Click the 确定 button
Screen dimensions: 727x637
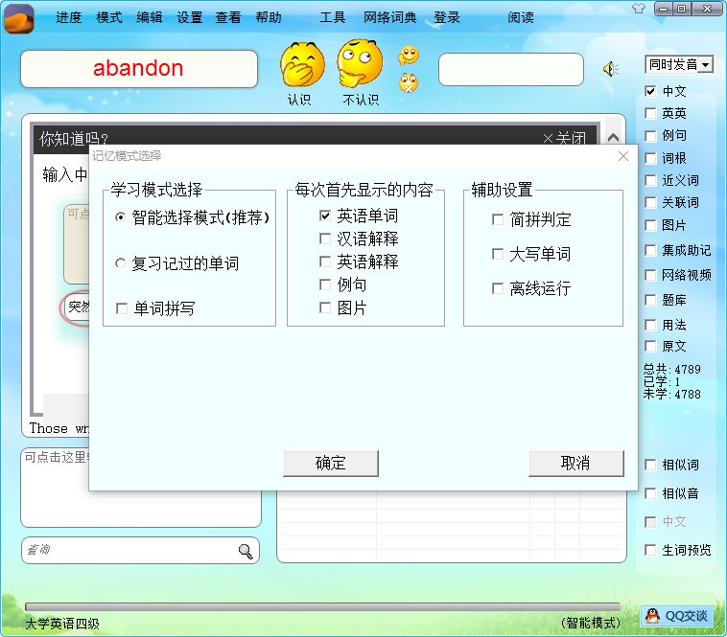[331, 463]
